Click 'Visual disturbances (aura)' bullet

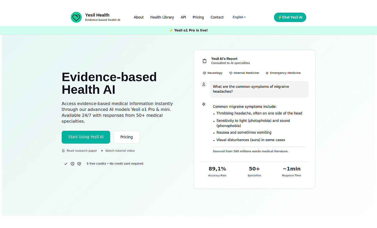coord(251,140)
